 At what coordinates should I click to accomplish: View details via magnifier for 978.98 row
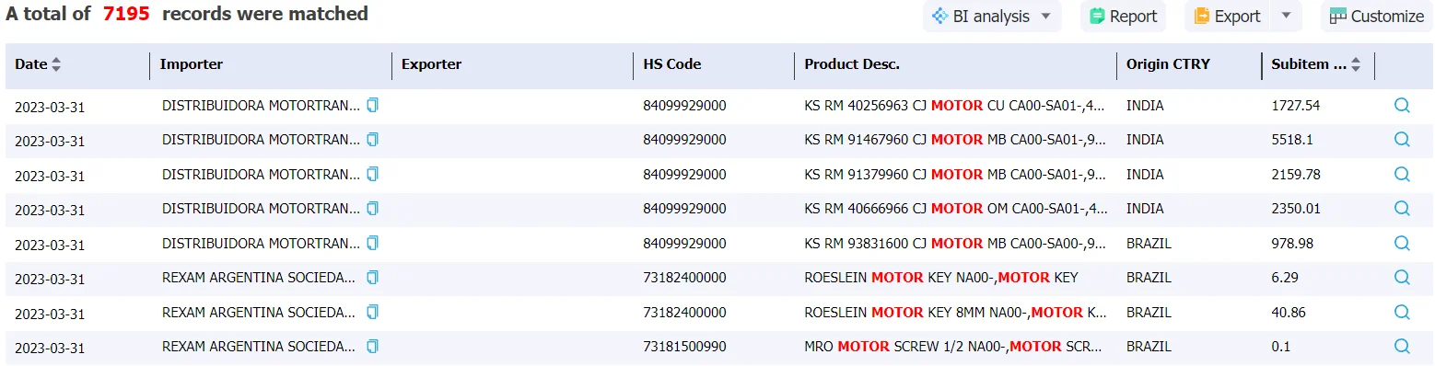point(1402,243)
